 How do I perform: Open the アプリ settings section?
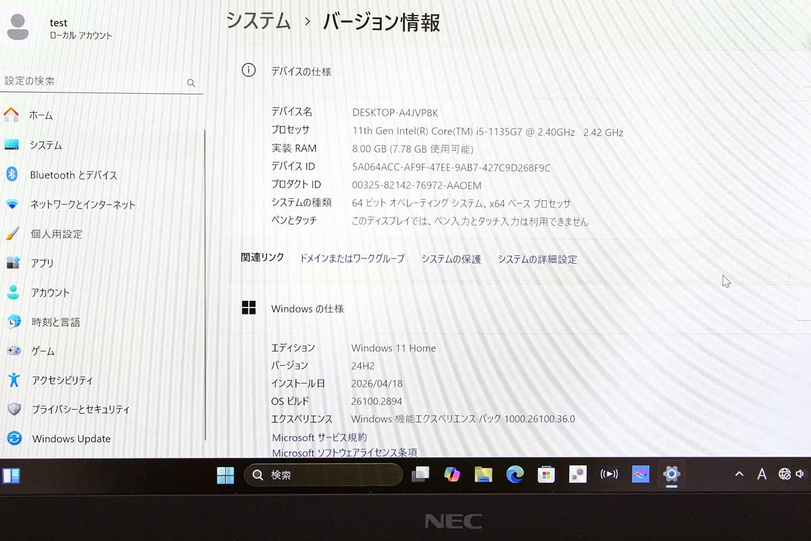[x=101, y=263]
